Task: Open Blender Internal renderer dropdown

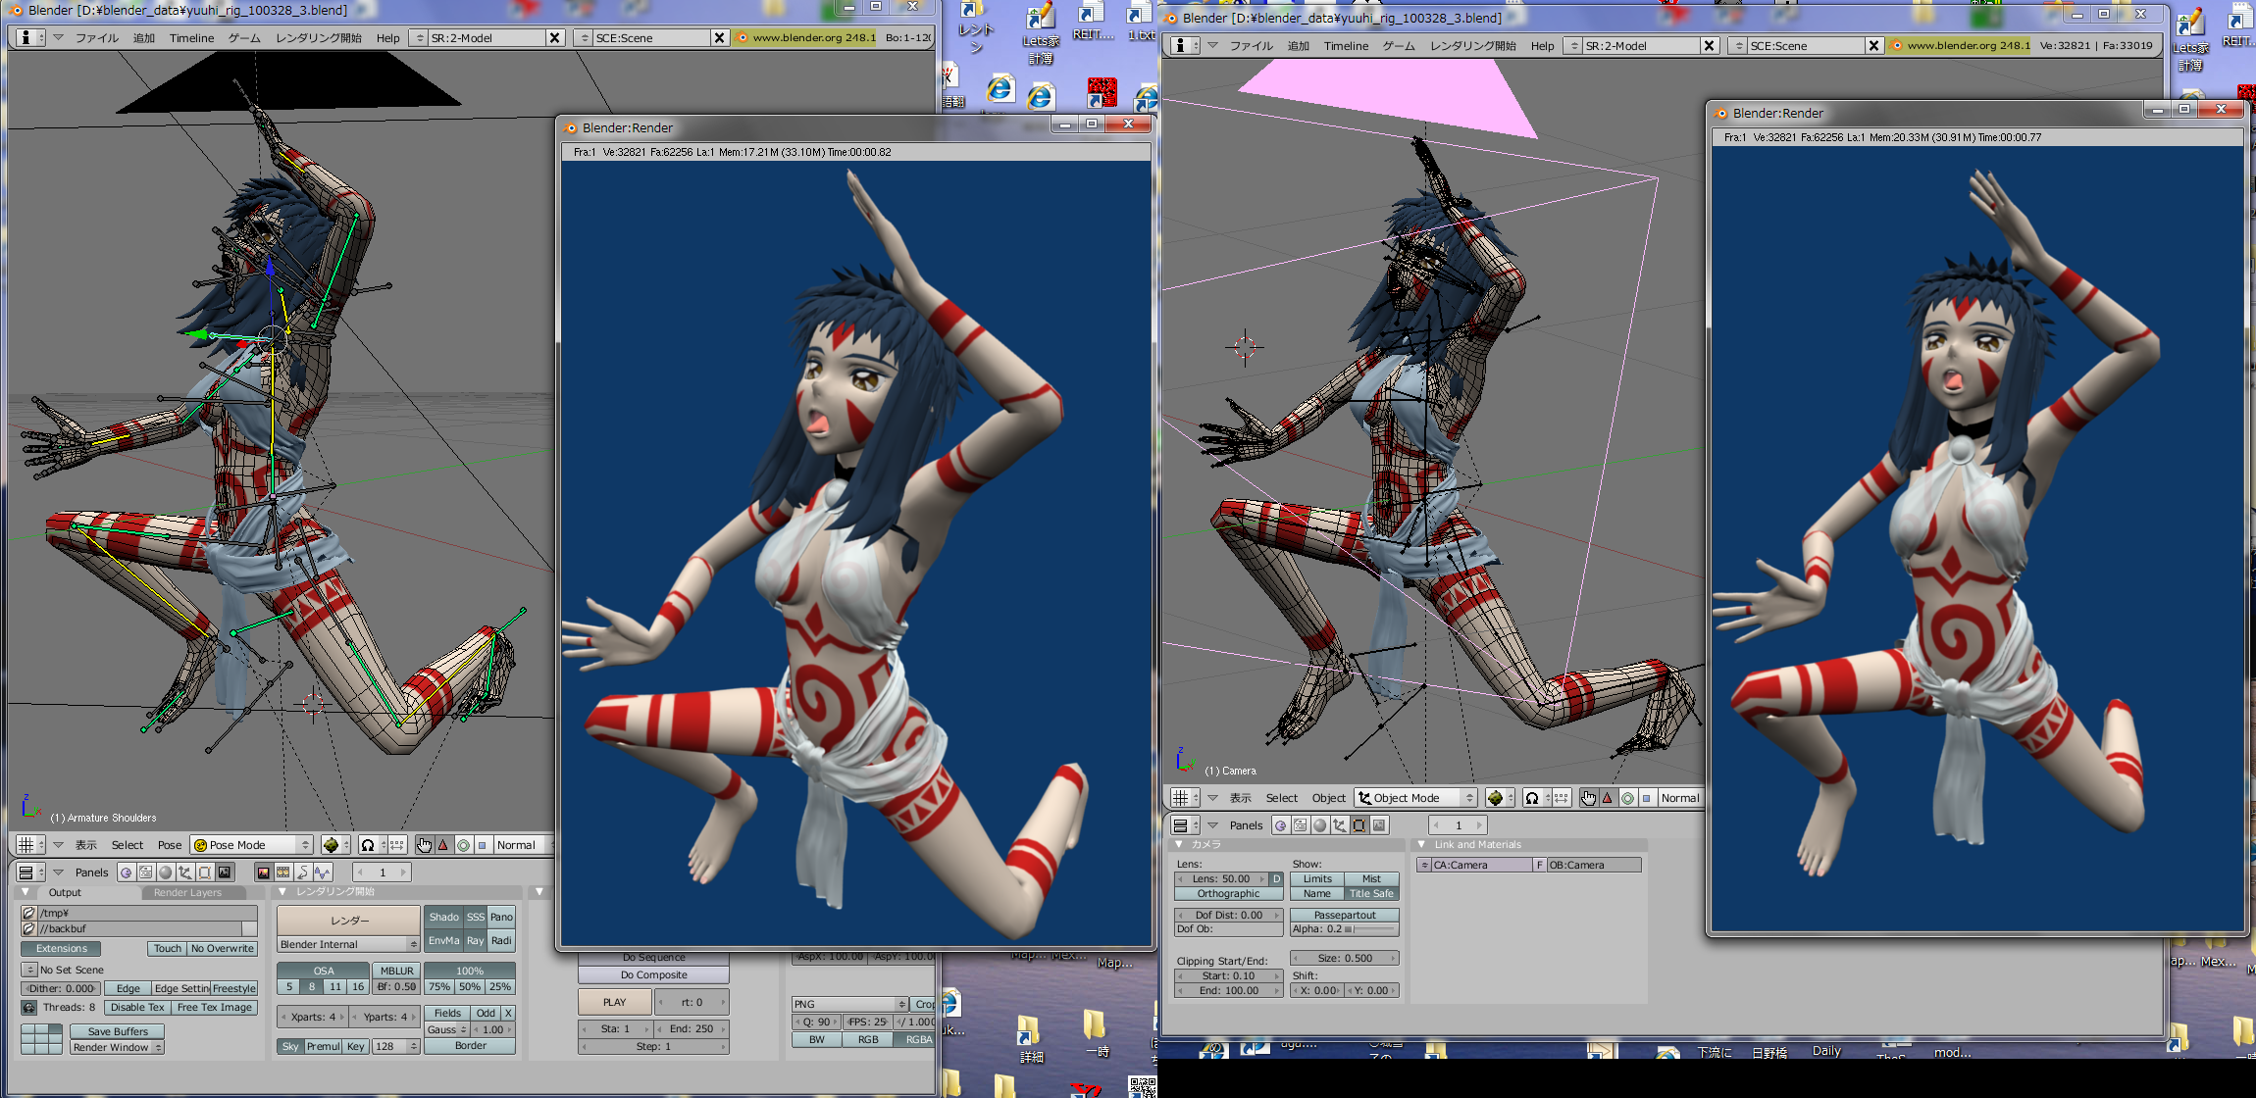Action: click(x=349, y=945)
